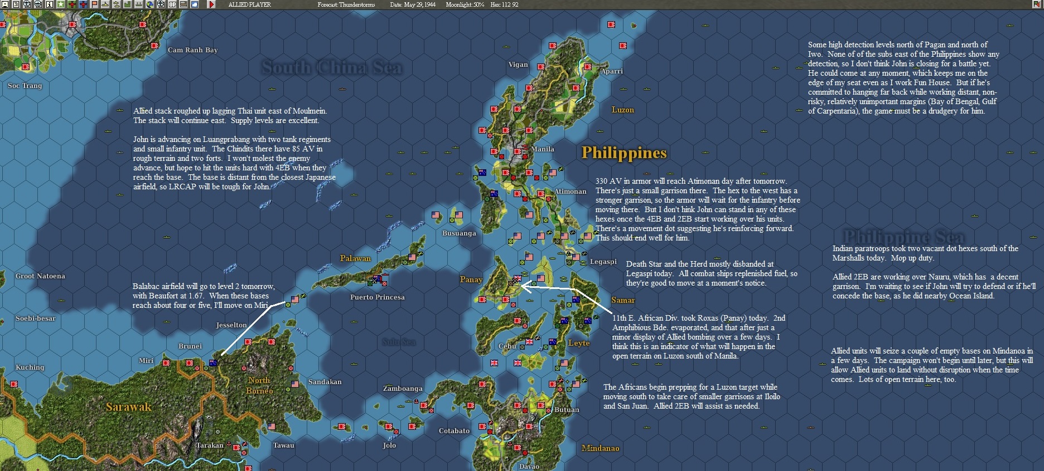Viewport: 1044px width, 471px height.
Task: Click the floppy disk save icon
Action: coord(5,4)
